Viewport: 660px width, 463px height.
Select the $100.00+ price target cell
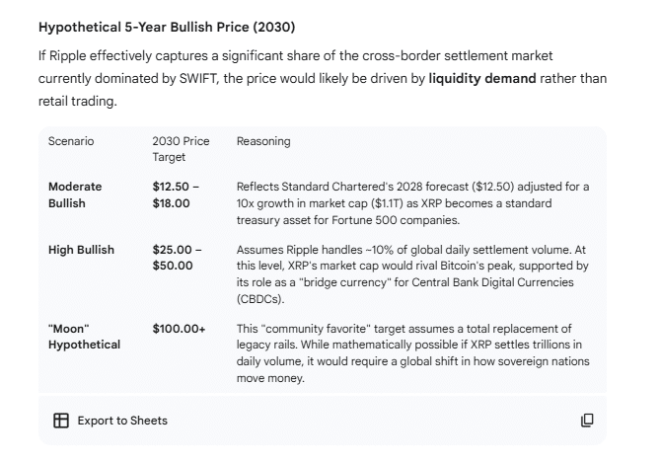click(x=179, y=329)
